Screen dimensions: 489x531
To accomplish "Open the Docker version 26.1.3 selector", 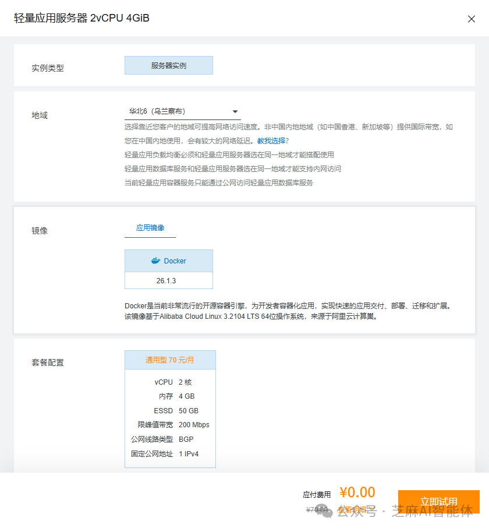I will 169,280.
